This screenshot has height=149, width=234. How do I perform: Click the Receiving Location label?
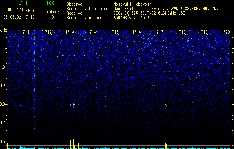coord(87,9)
